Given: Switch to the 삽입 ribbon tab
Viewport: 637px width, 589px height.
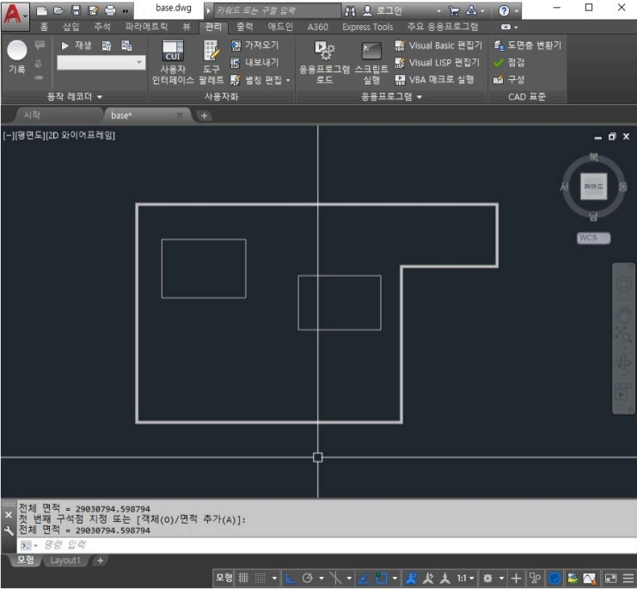Looking at the screenshot, I should coord(71,27).
